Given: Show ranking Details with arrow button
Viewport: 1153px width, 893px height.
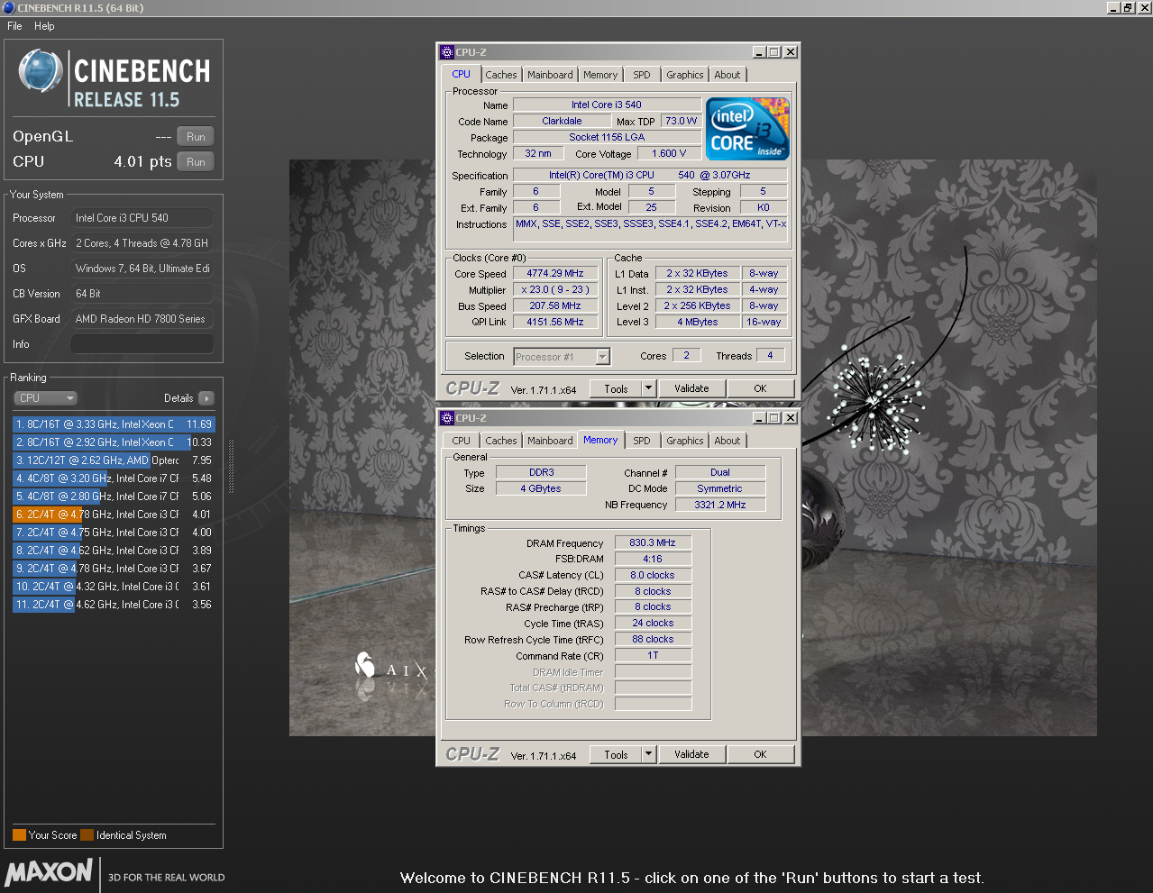Looking at the screenshot, I should tap(206, 398).
